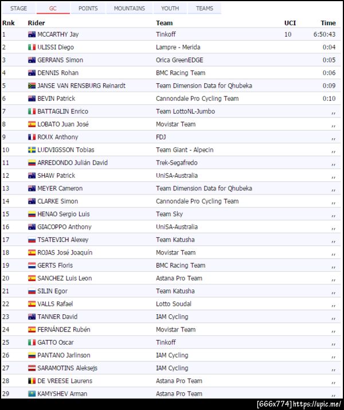Screen dimensions: 344x410
Task: Open the Team Sky link
Action: (169, 214)
